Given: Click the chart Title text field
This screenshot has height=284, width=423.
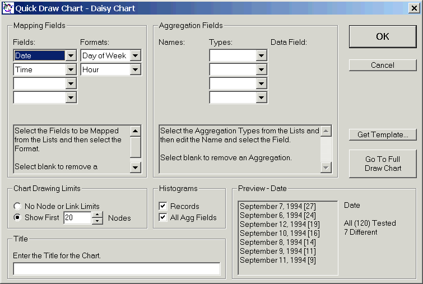Looking at the screenshot, I should (117, 269).
